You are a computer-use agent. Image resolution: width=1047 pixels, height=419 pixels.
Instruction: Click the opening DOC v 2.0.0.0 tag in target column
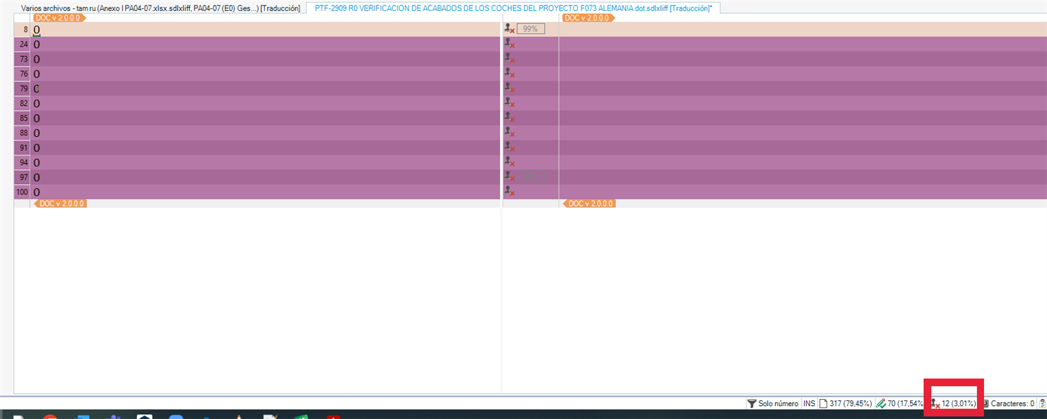[589, 18]
